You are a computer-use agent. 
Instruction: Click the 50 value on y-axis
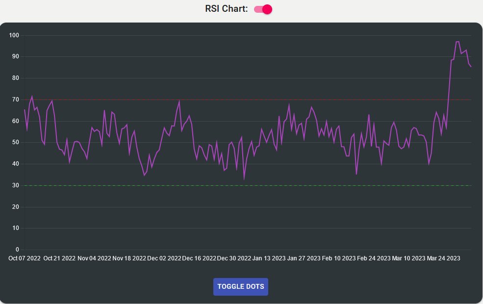(x=15, y=142)
